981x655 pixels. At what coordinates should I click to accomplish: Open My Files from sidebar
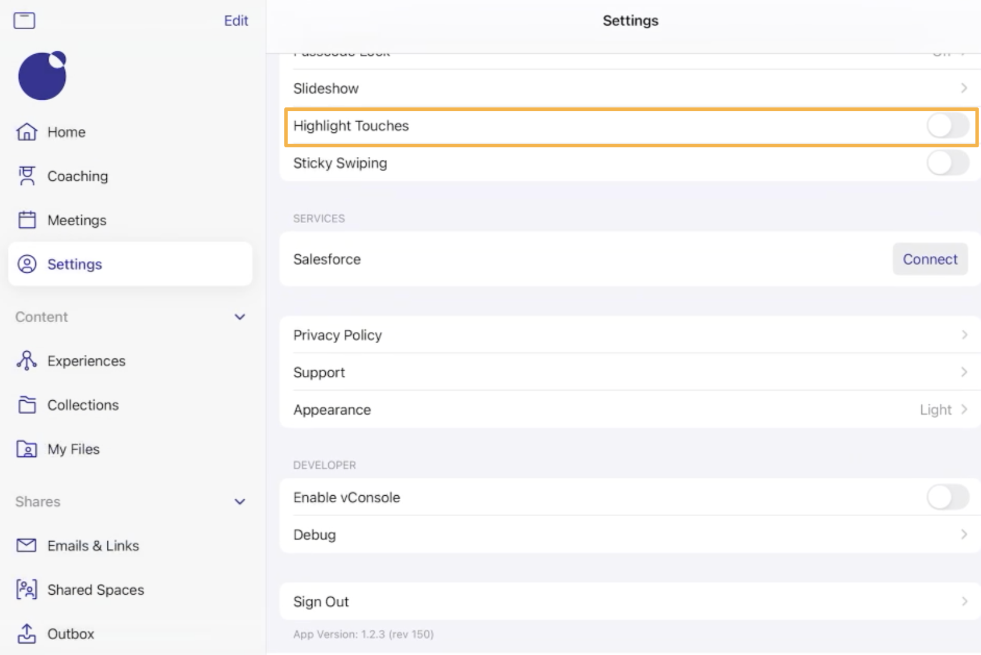point(73,449)
